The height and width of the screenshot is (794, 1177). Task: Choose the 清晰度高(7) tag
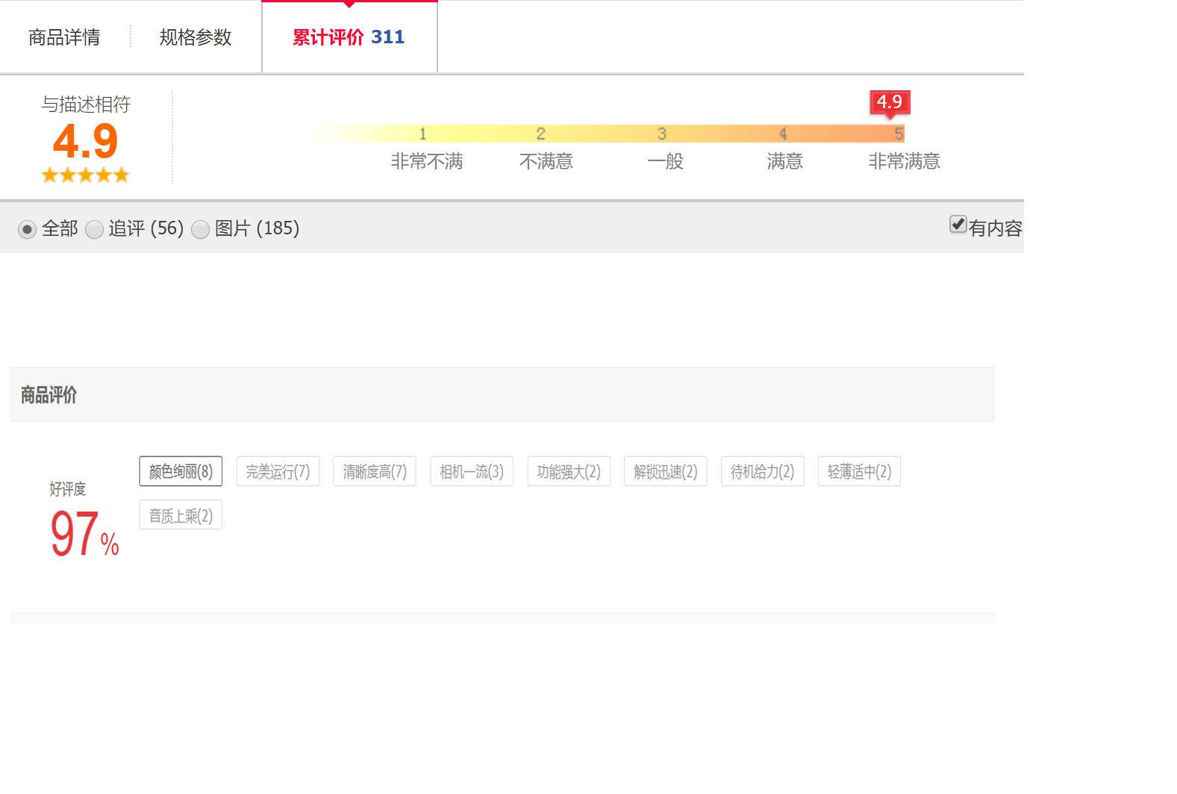[375, 472]
